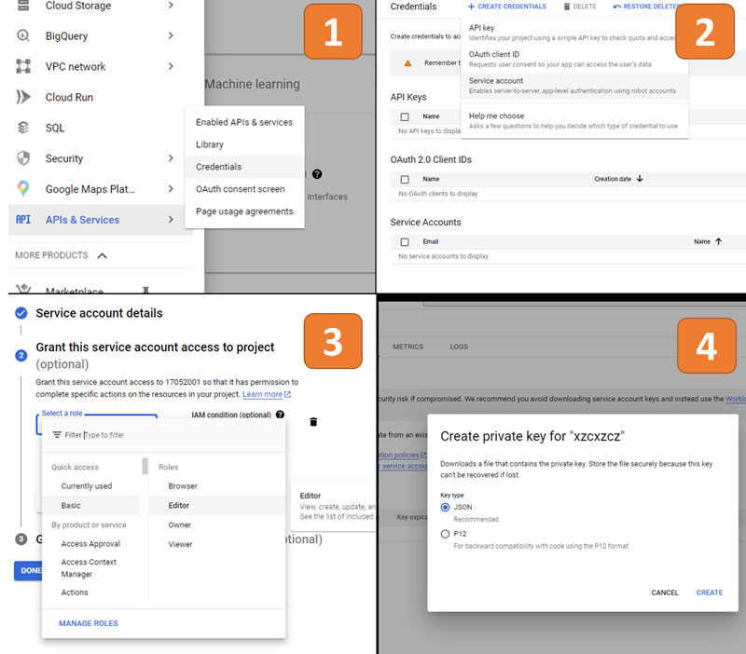The height and width of the screenshot is (654, 746).
Task: Open the Create Credentials dropdown
Action: click(507, 7)
